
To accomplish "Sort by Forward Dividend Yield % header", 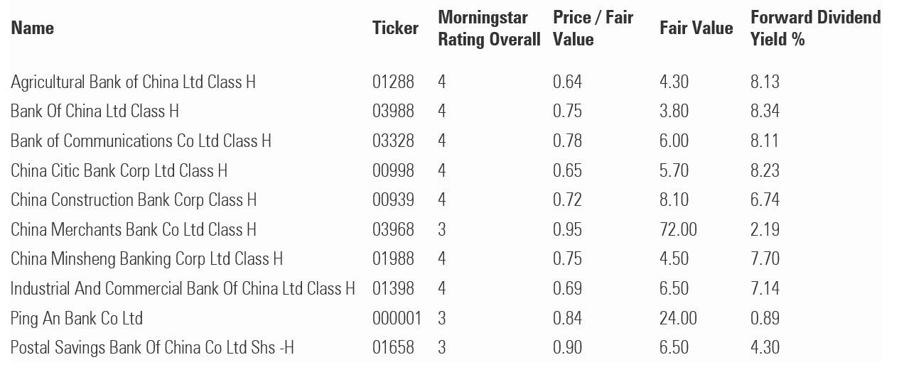I will [815, 28].
